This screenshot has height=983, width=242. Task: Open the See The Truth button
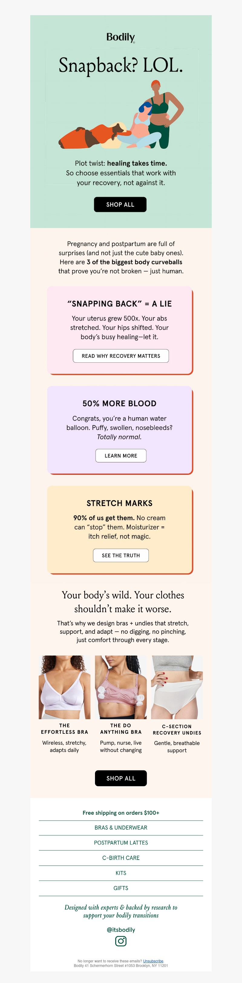[x=121, y=555]
